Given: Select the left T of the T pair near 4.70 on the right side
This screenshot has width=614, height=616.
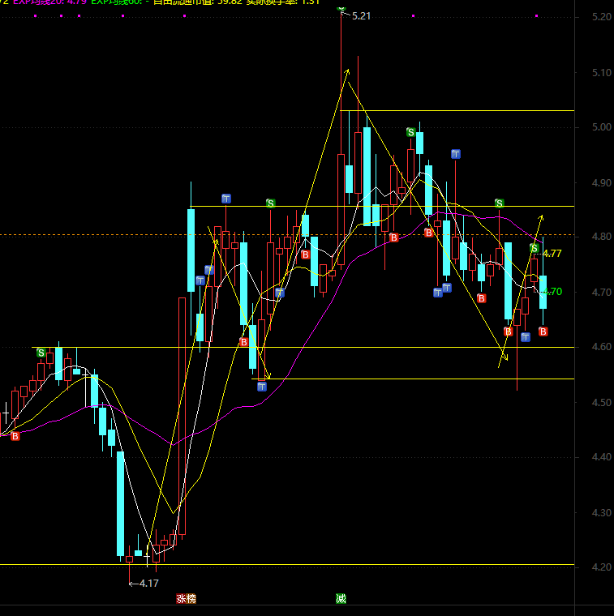Looking at the screenshot, I should tap(438, 293).
